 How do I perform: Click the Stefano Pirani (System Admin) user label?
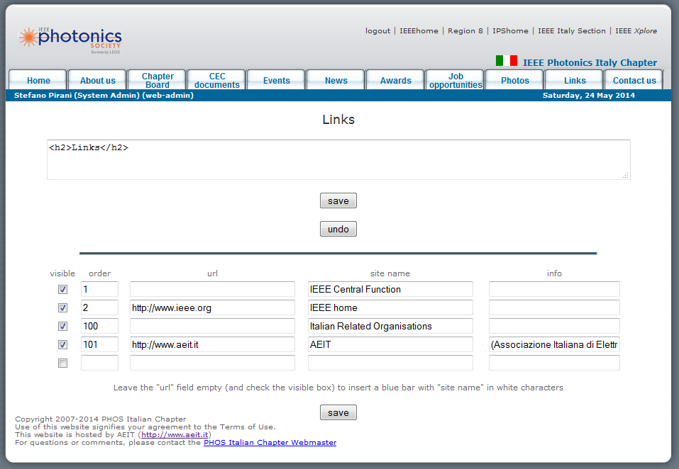tap(104, 95)
